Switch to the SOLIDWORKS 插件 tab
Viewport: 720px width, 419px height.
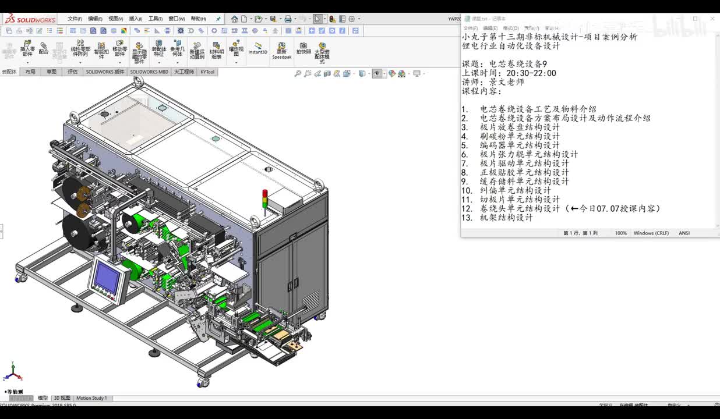click(105, 72)
